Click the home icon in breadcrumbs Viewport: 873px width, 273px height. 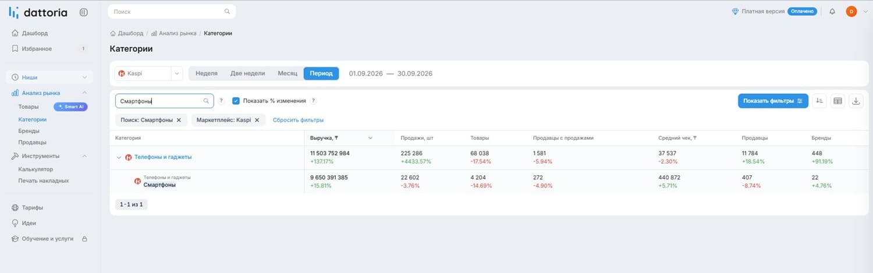click(x=113, y=33)
